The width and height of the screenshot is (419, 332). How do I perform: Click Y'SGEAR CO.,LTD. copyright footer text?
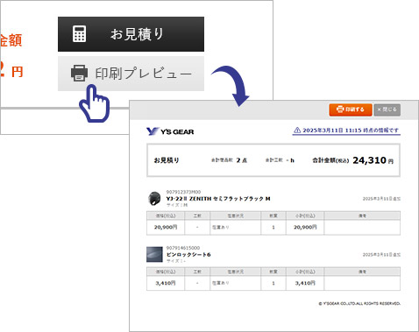pos(359,304)
